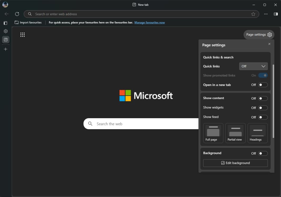Disable the Show promoted links toggle
Image resolution: width=281 pixels, height=197 pixels.
[x=263, y=75]
